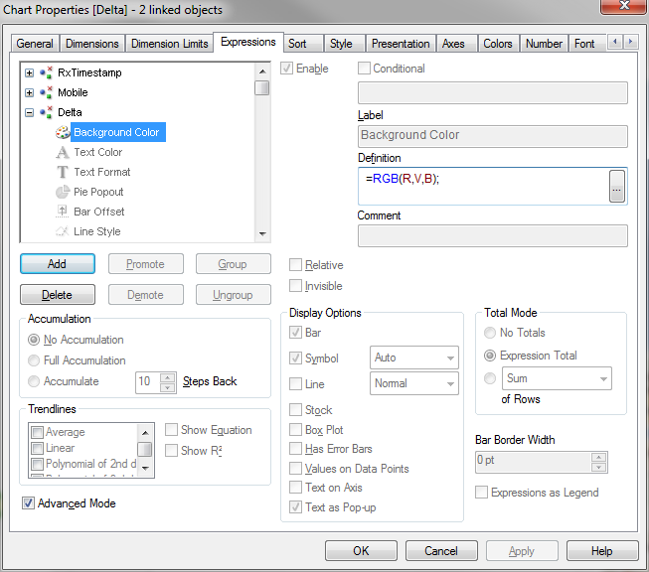Check Expressions as Legend
The height and width of the screenshot is (572, 649).
pos(481,493)
